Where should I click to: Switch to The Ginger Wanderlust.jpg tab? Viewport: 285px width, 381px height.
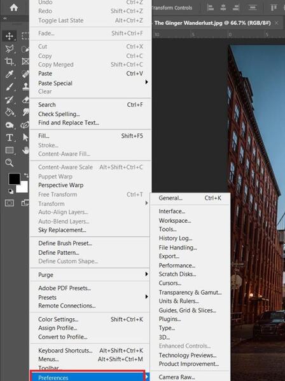pos(212,23)
